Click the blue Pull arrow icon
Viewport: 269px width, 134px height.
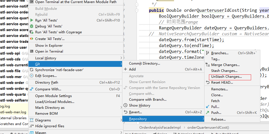[x=208, y=107]
